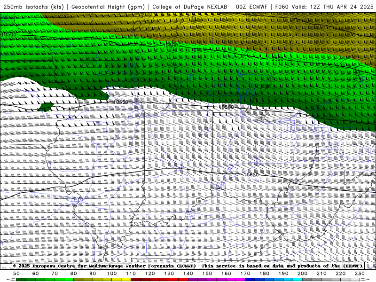The width and height of the screenshot is (376, 282).
Task: Click the "180" value on the color scale
Action: [265, 274]
